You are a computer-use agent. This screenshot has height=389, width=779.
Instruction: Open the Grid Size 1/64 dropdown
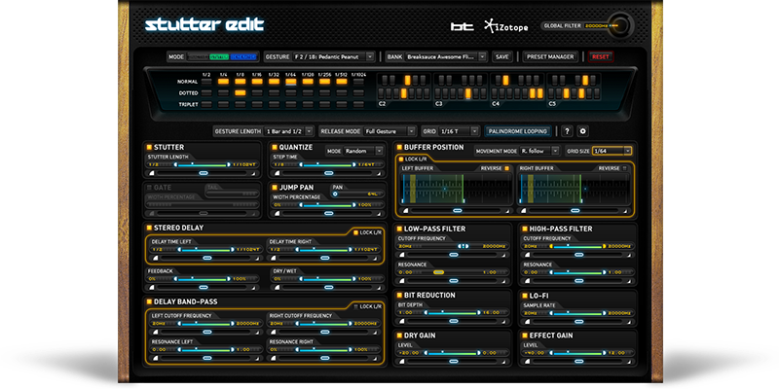pos(612,151)
